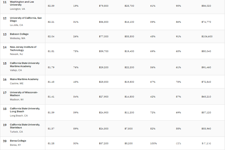Click Babson College's $106,600 salary value

[x=207, y=36]
